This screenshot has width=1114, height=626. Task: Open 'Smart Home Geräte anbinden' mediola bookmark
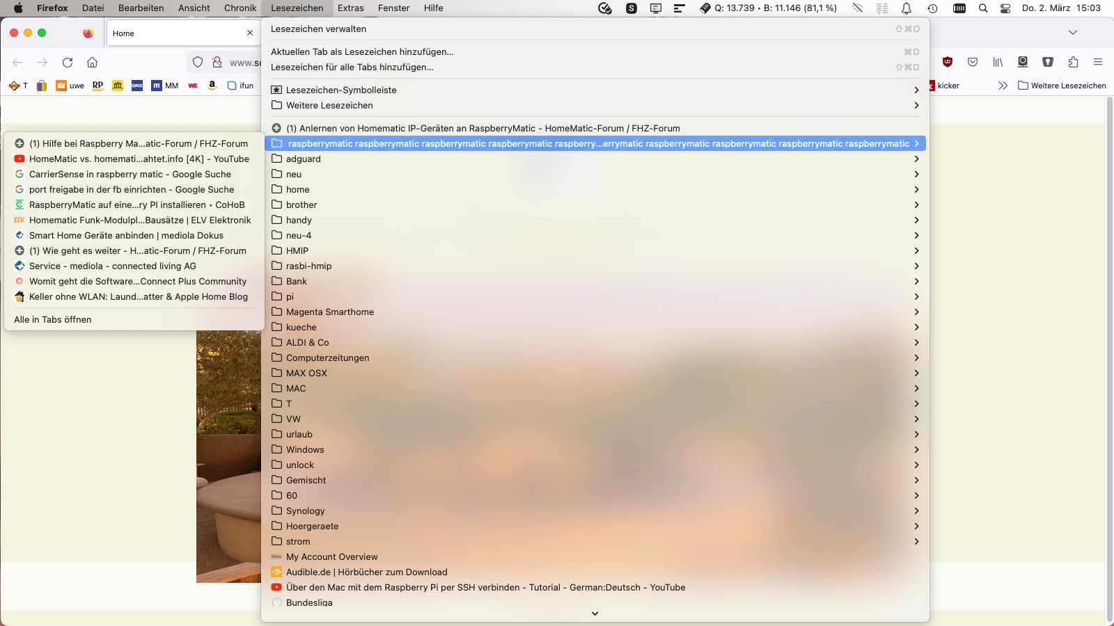(134, 235)
